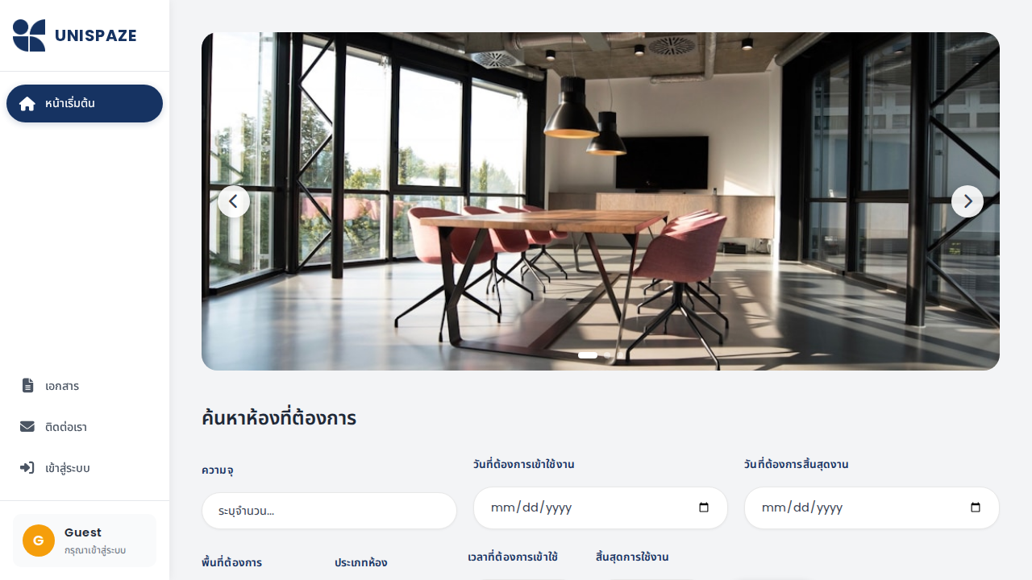
Task: Open calendar picker for end date
Action: point(976,508)
